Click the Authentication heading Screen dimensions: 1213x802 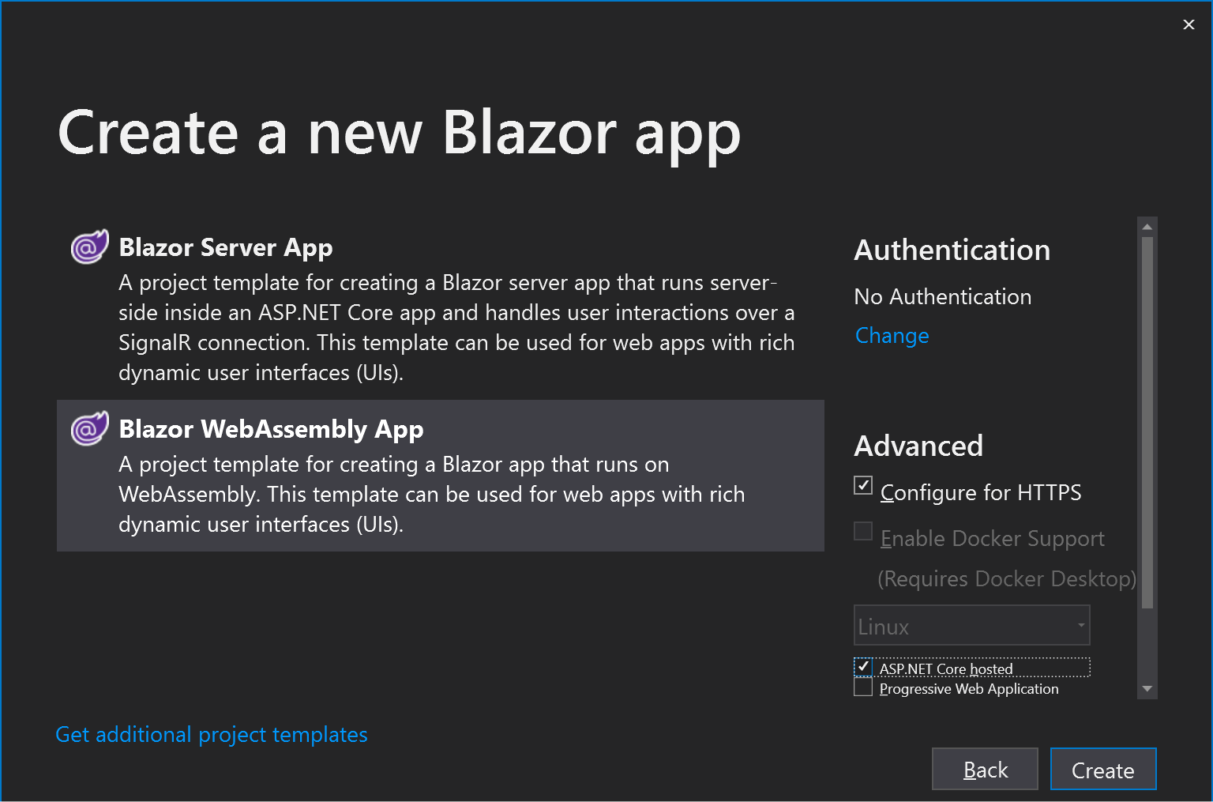(952, 250)
